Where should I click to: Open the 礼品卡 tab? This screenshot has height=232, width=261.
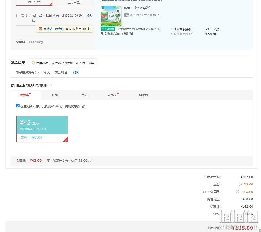pos(112,95)
